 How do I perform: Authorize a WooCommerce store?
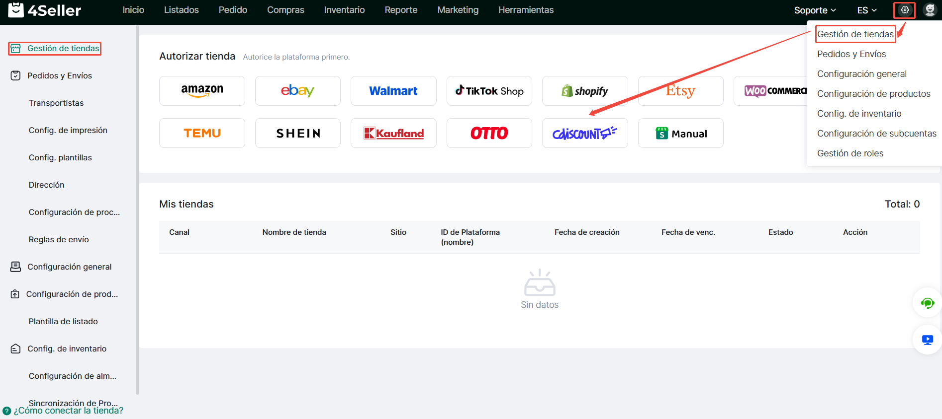tap(771, 91)
